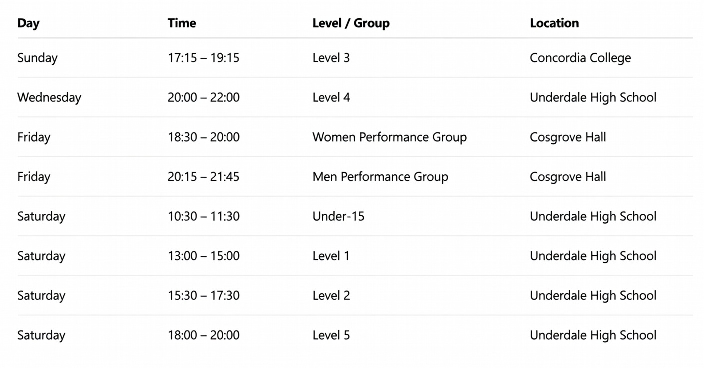Select the Sunday day cell
Viewport: 704px width, 368px height.
[x=37, y=58]
